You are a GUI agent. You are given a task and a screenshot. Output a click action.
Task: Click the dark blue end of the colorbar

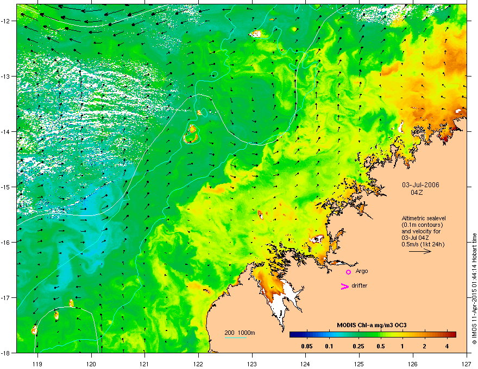click(x=293, y=335)
